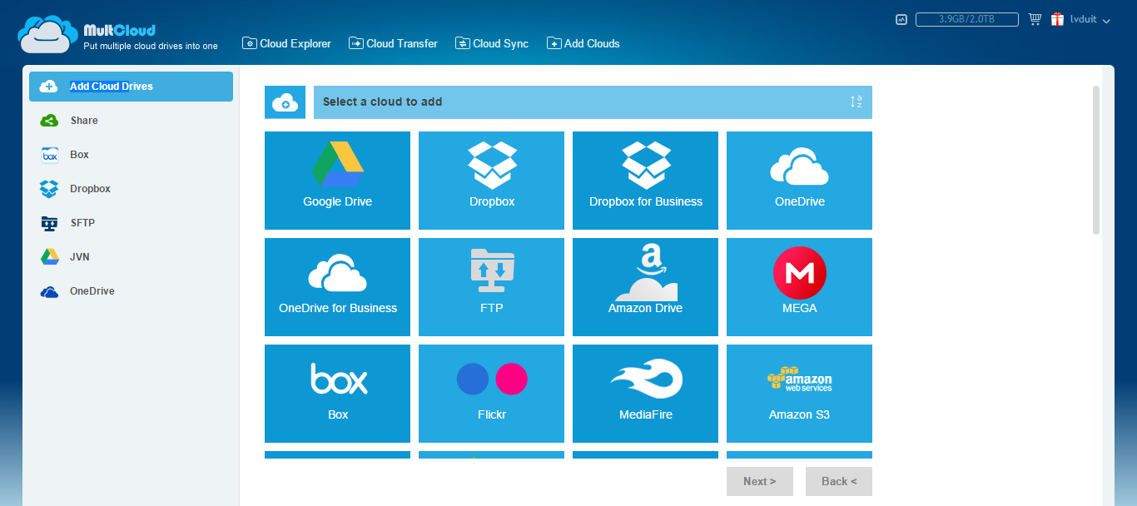Open Cloud Sync

coord(492,43)
